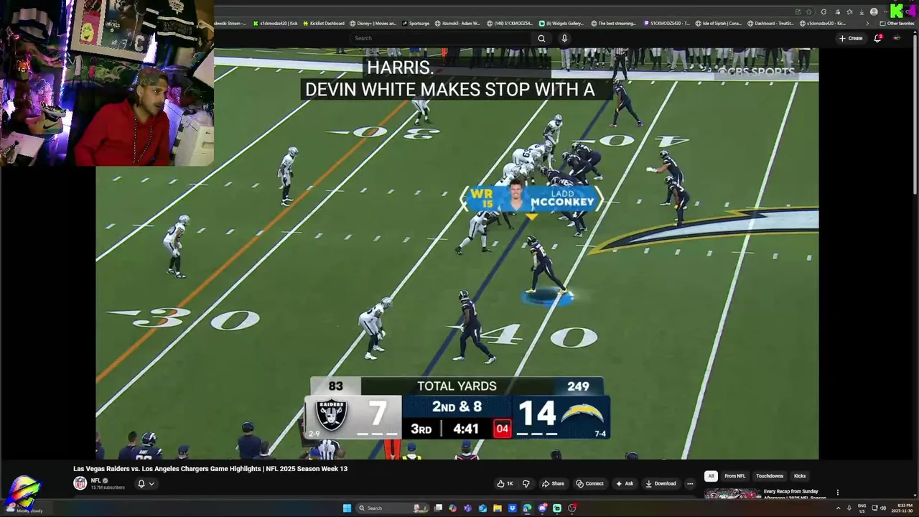919x517 pixels.
Task: Toggle NFL channel subscription notifications bell
Action: pos(146,484)
